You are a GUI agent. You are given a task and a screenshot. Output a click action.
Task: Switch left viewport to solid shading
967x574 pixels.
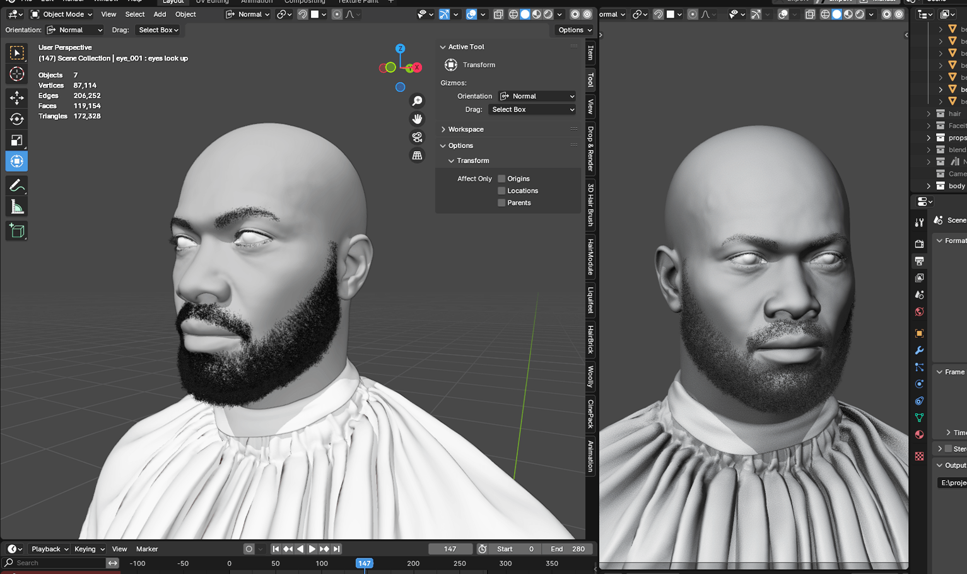525,14
